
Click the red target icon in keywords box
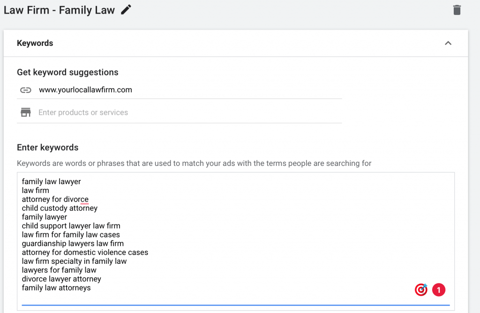[421, 290]
